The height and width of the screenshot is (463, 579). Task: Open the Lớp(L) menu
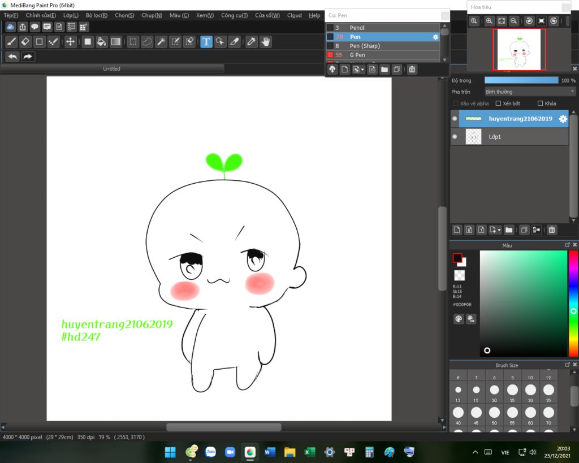71,15
